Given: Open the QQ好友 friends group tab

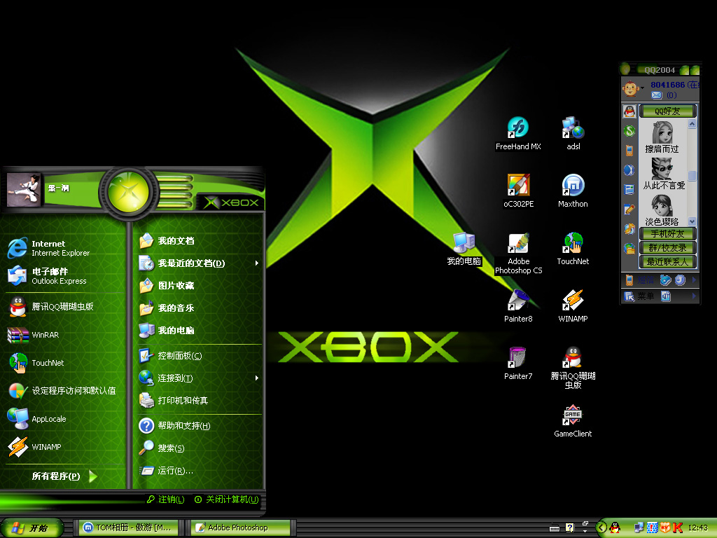Looking at the screenshot, I should 667,111.
